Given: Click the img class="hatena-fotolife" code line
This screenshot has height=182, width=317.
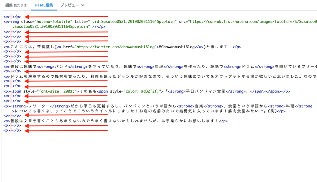Looking at the screenshot, I should click(x=160, y=22).
